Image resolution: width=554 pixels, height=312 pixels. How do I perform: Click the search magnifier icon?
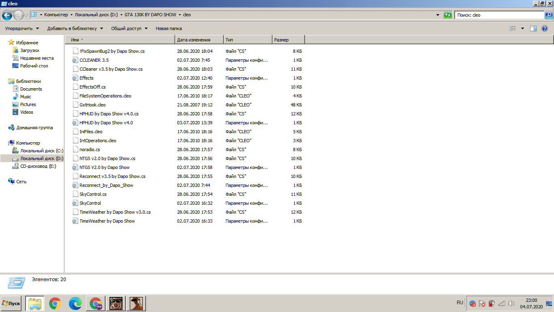click(x=548, y=15)
